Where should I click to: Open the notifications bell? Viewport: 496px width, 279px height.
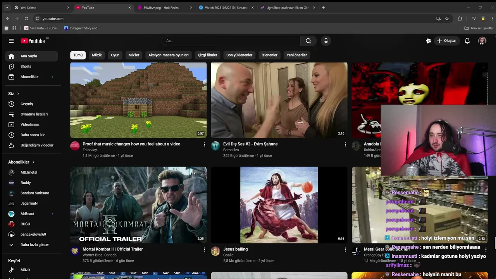(x=467, y=41)
